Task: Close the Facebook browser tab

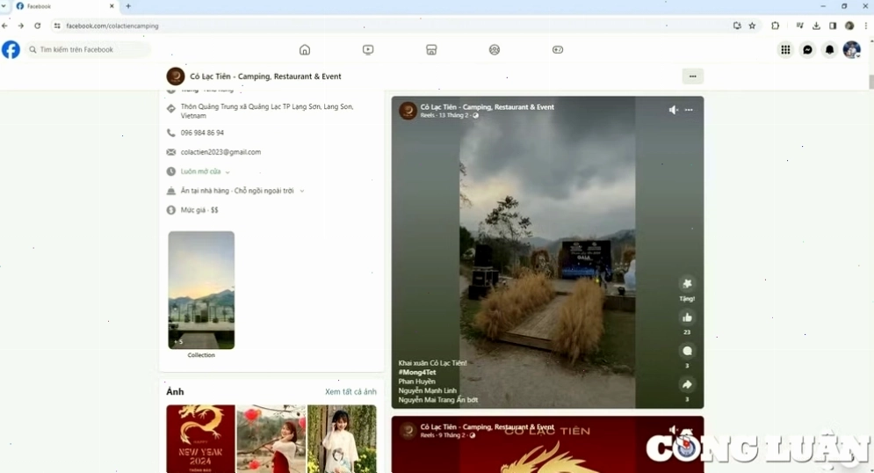Action: [112, 6]
